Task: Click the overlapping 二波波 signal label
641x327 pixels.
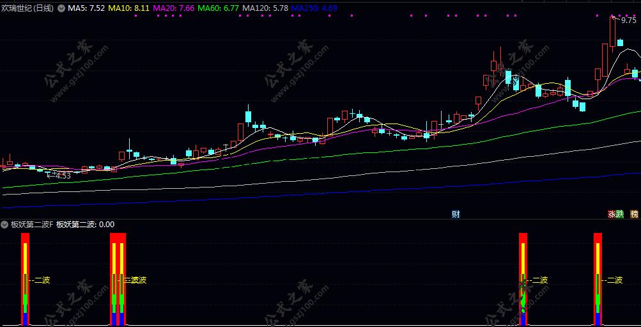Action: tap(135, 280)
